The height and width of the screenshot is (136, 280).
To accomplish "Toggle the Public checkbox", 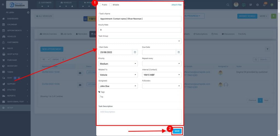I will click(100, 5).
